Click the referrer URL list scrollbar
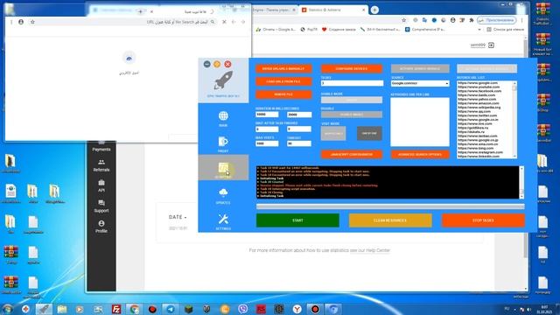The image size is (560, 315). tap(514, 119)
